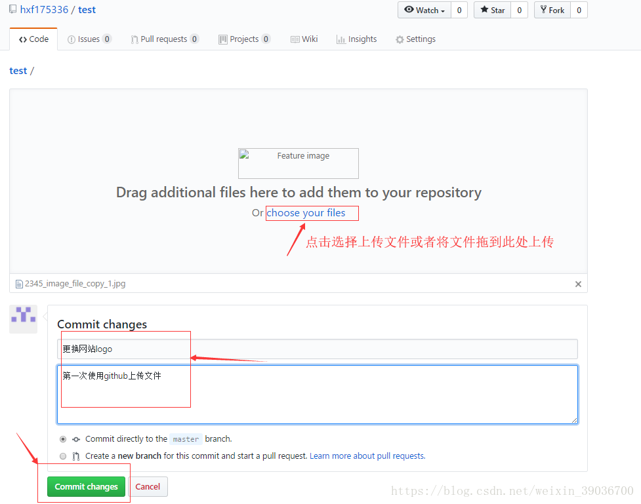Click the choose your files link
This screenshot has height=504, width=641.
[306, 213]
